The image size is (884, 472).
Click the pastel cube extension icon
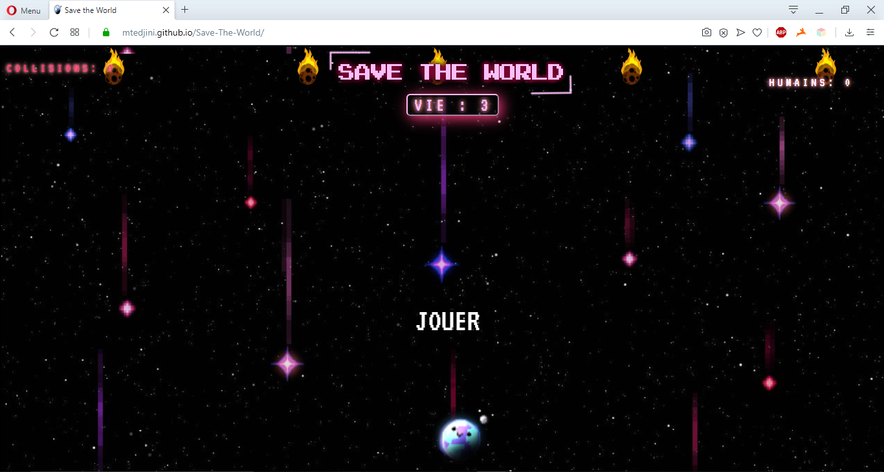pos(821,32)
